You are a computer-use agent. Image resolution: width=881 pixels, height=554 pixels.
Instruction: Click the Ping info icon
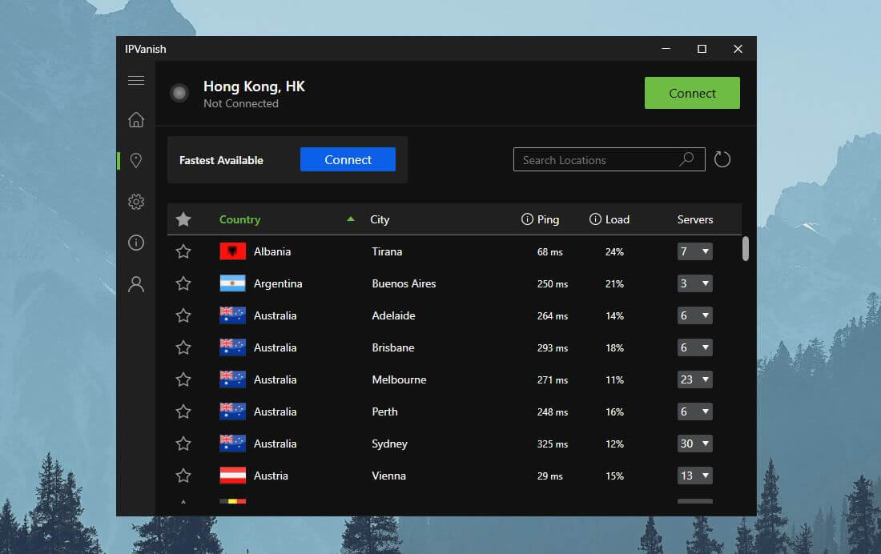527,219
